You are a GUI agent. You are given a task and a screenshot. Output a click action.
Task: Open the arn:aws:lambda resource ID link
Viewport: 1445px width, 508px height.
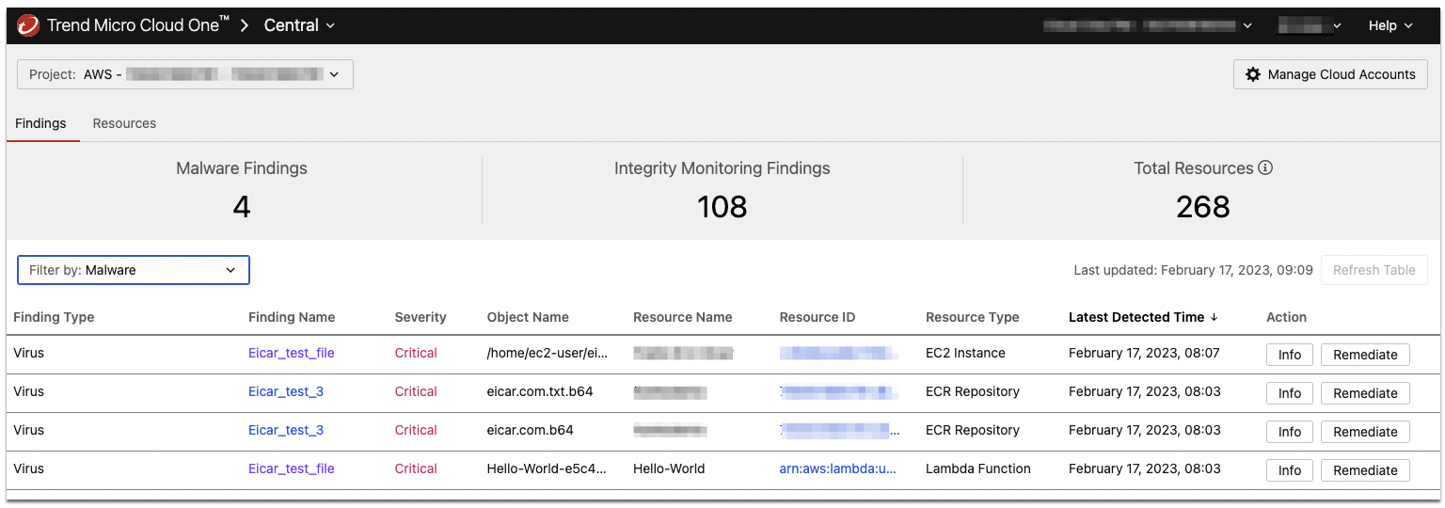pos(837,468)
